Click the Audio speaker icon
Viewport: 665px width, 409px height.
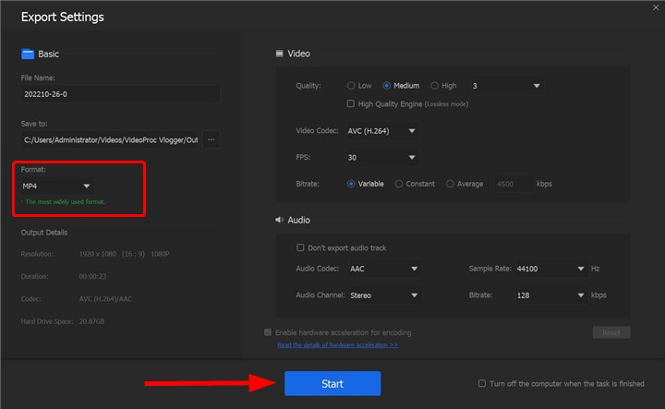[x=280, y=220]
